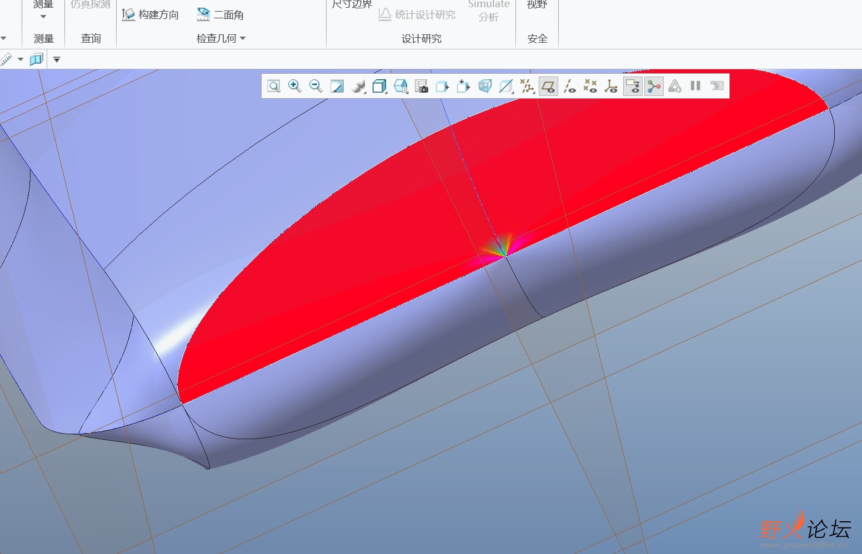Open the saved orientations icon

(x=400, y=86)
